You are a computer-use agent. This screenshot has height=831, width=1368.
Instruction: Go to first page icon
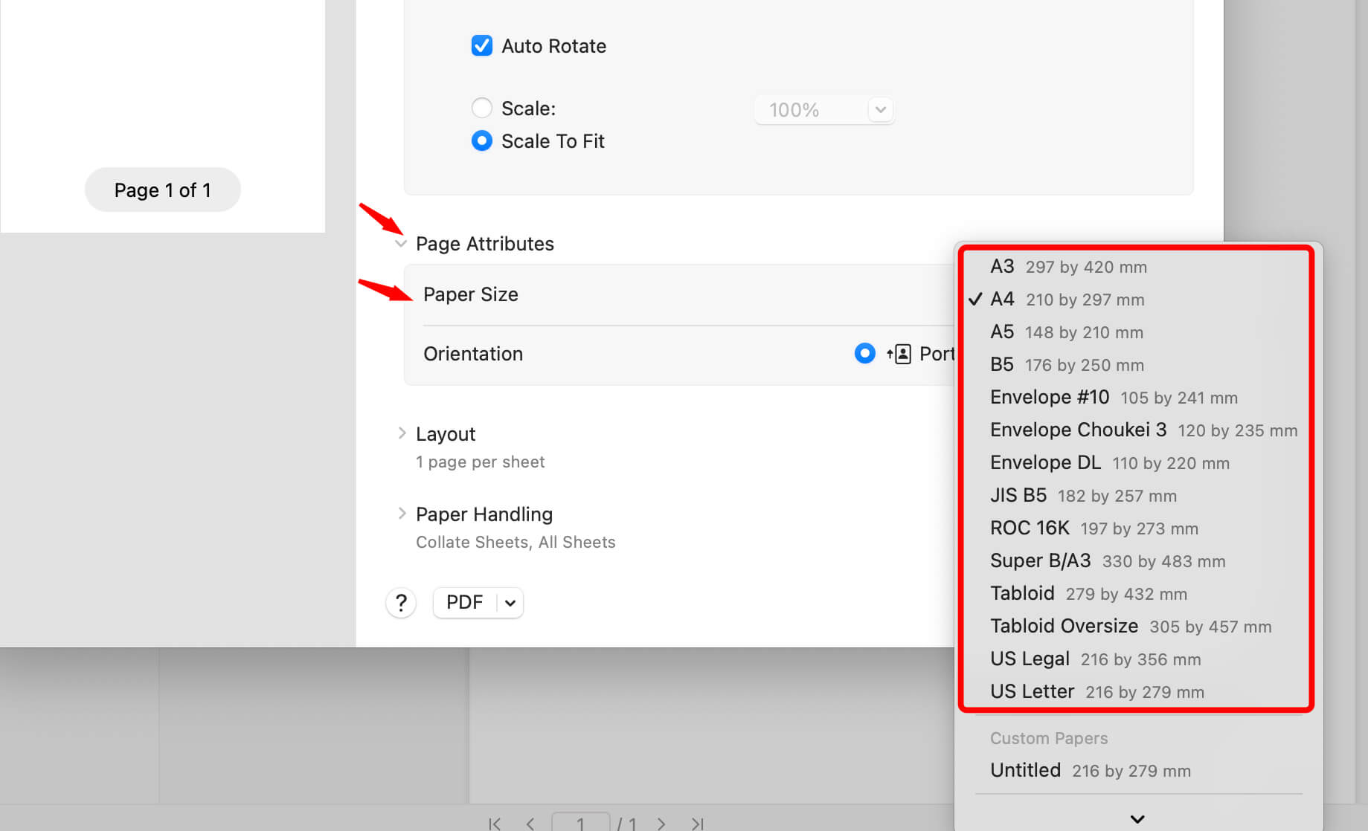[495, 824]
